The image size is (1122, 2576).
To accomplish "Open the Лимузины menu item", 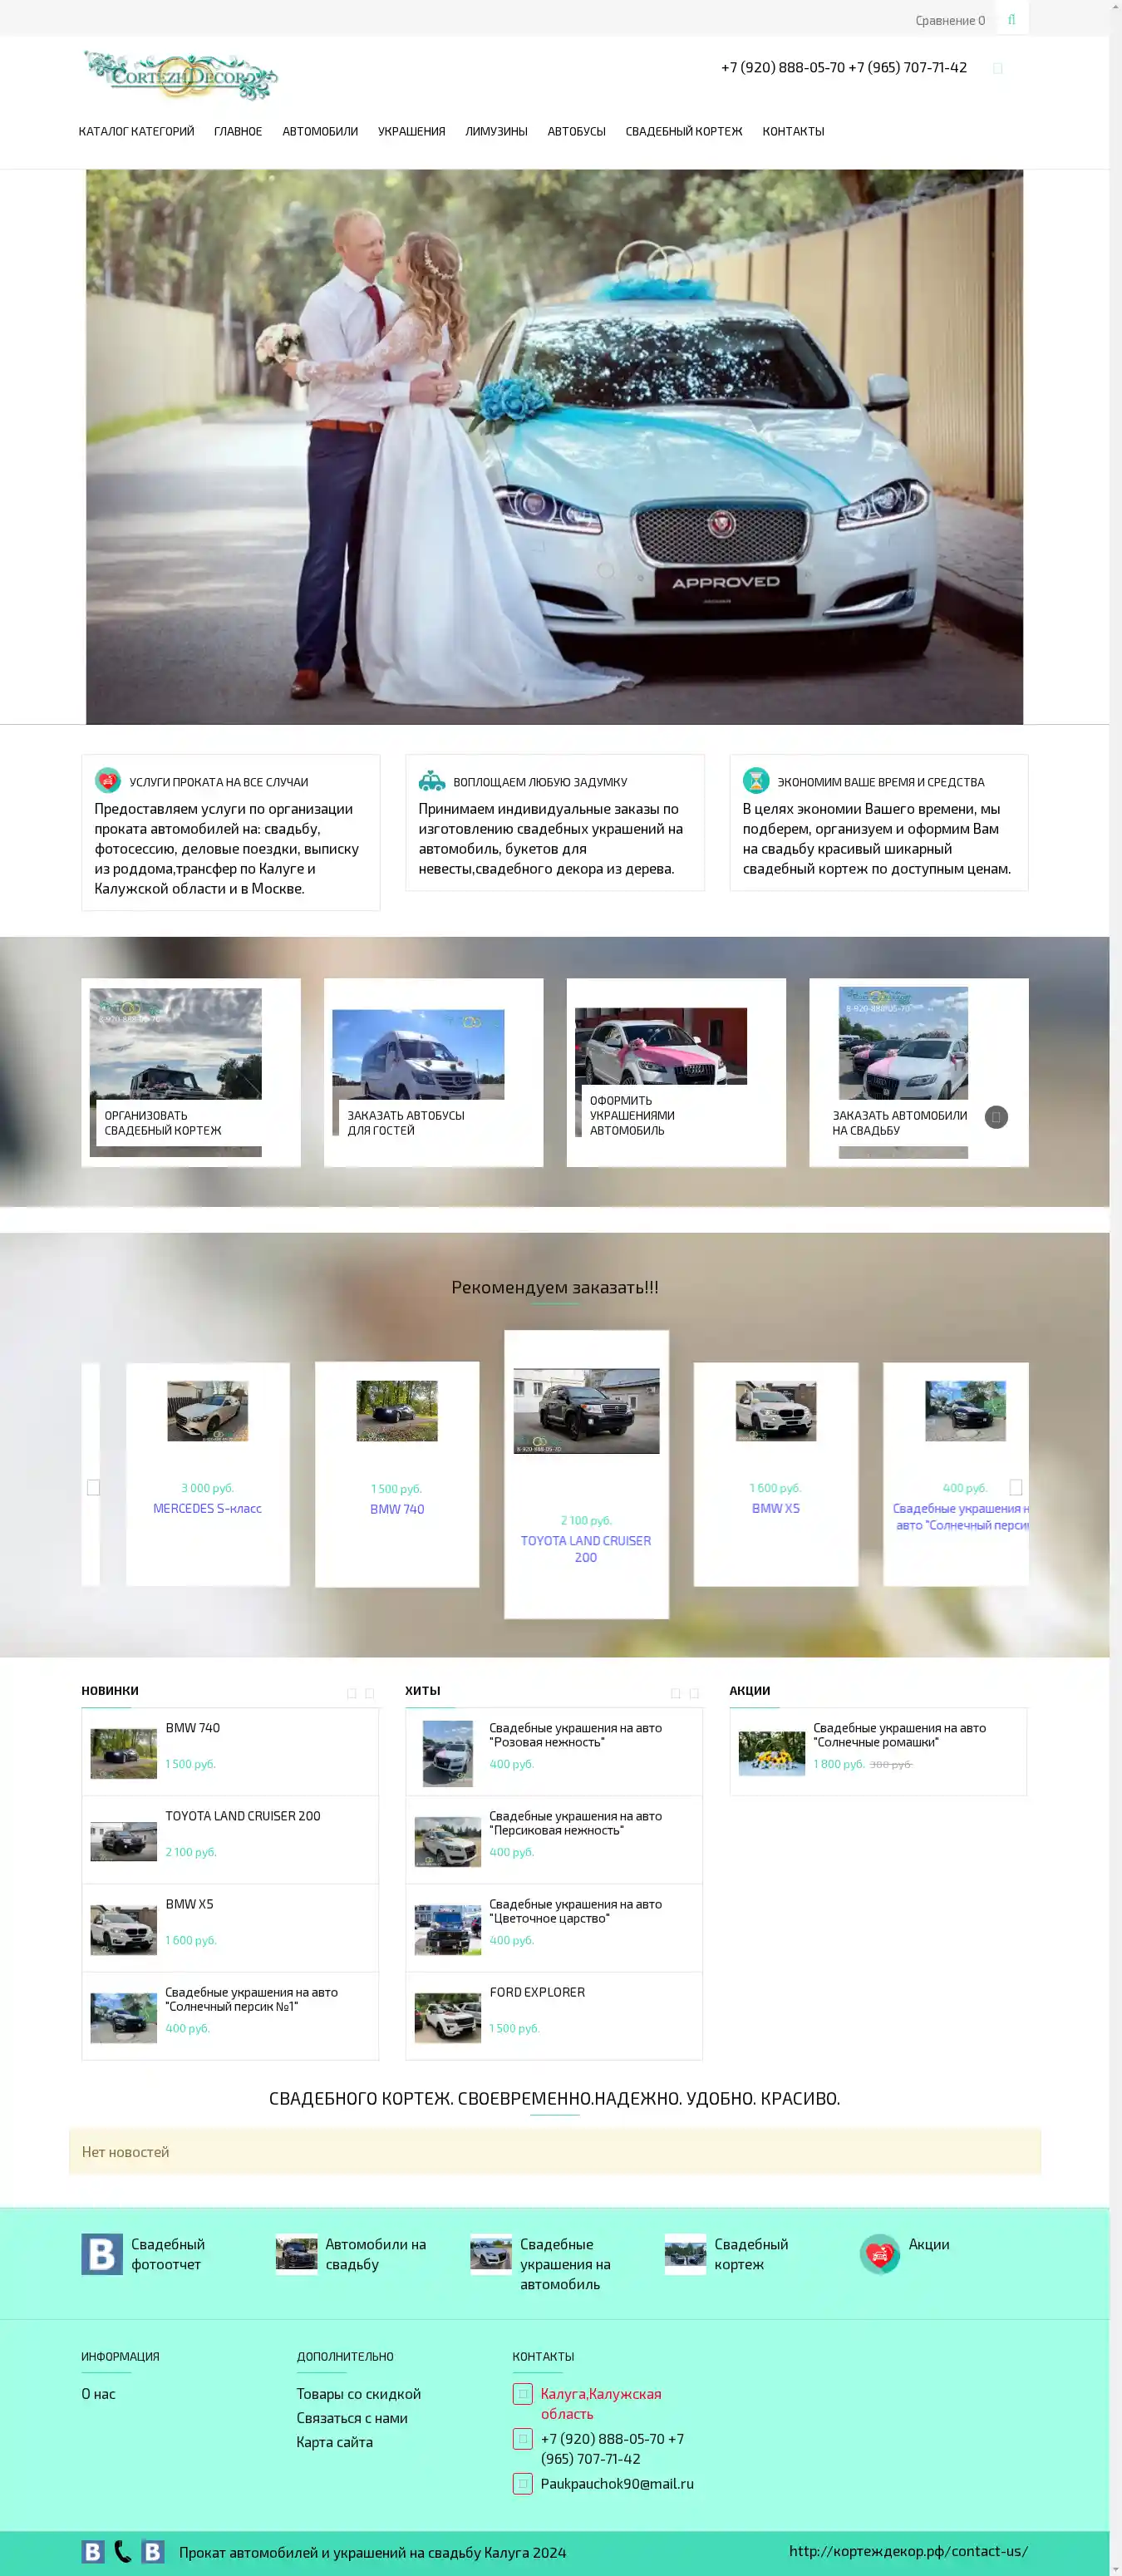I will pos(496,132).
